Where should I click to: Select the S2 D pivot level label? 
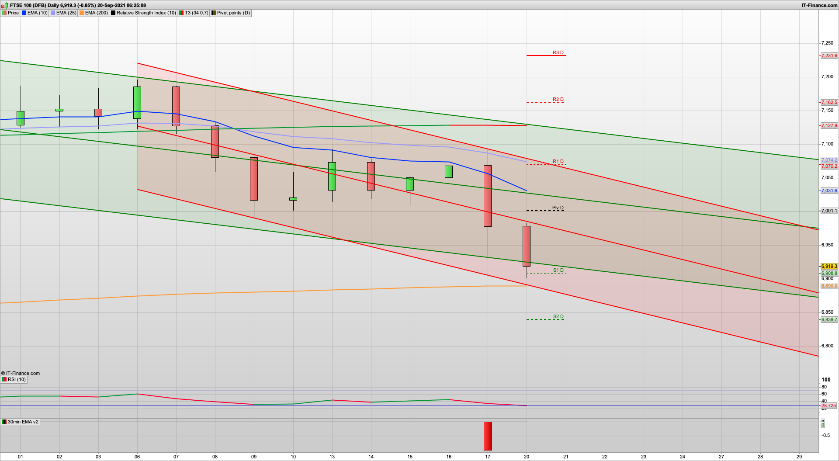point(558,317)
